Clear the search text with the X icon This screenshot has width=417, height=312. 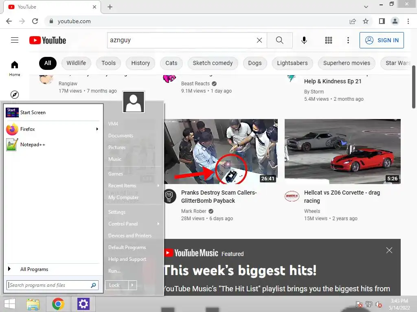(259, 40)
